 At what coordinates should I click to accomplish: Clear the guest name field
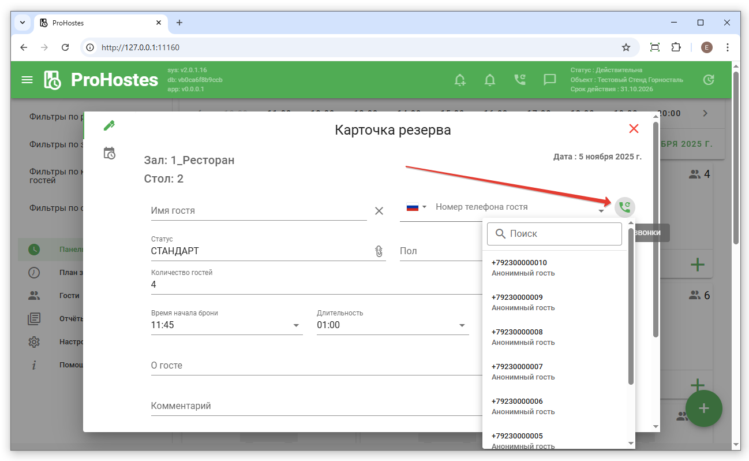click(x=379, y=211)
